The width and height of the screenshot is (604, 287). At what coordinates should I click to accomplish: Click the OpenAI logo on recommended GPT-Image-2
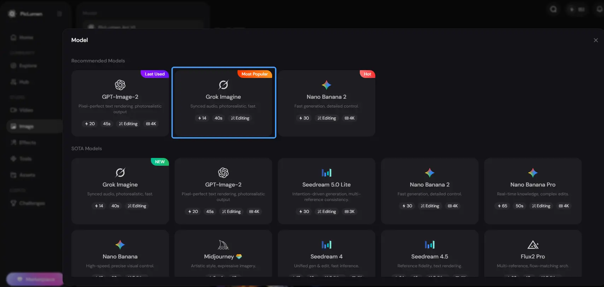point(120,85)
